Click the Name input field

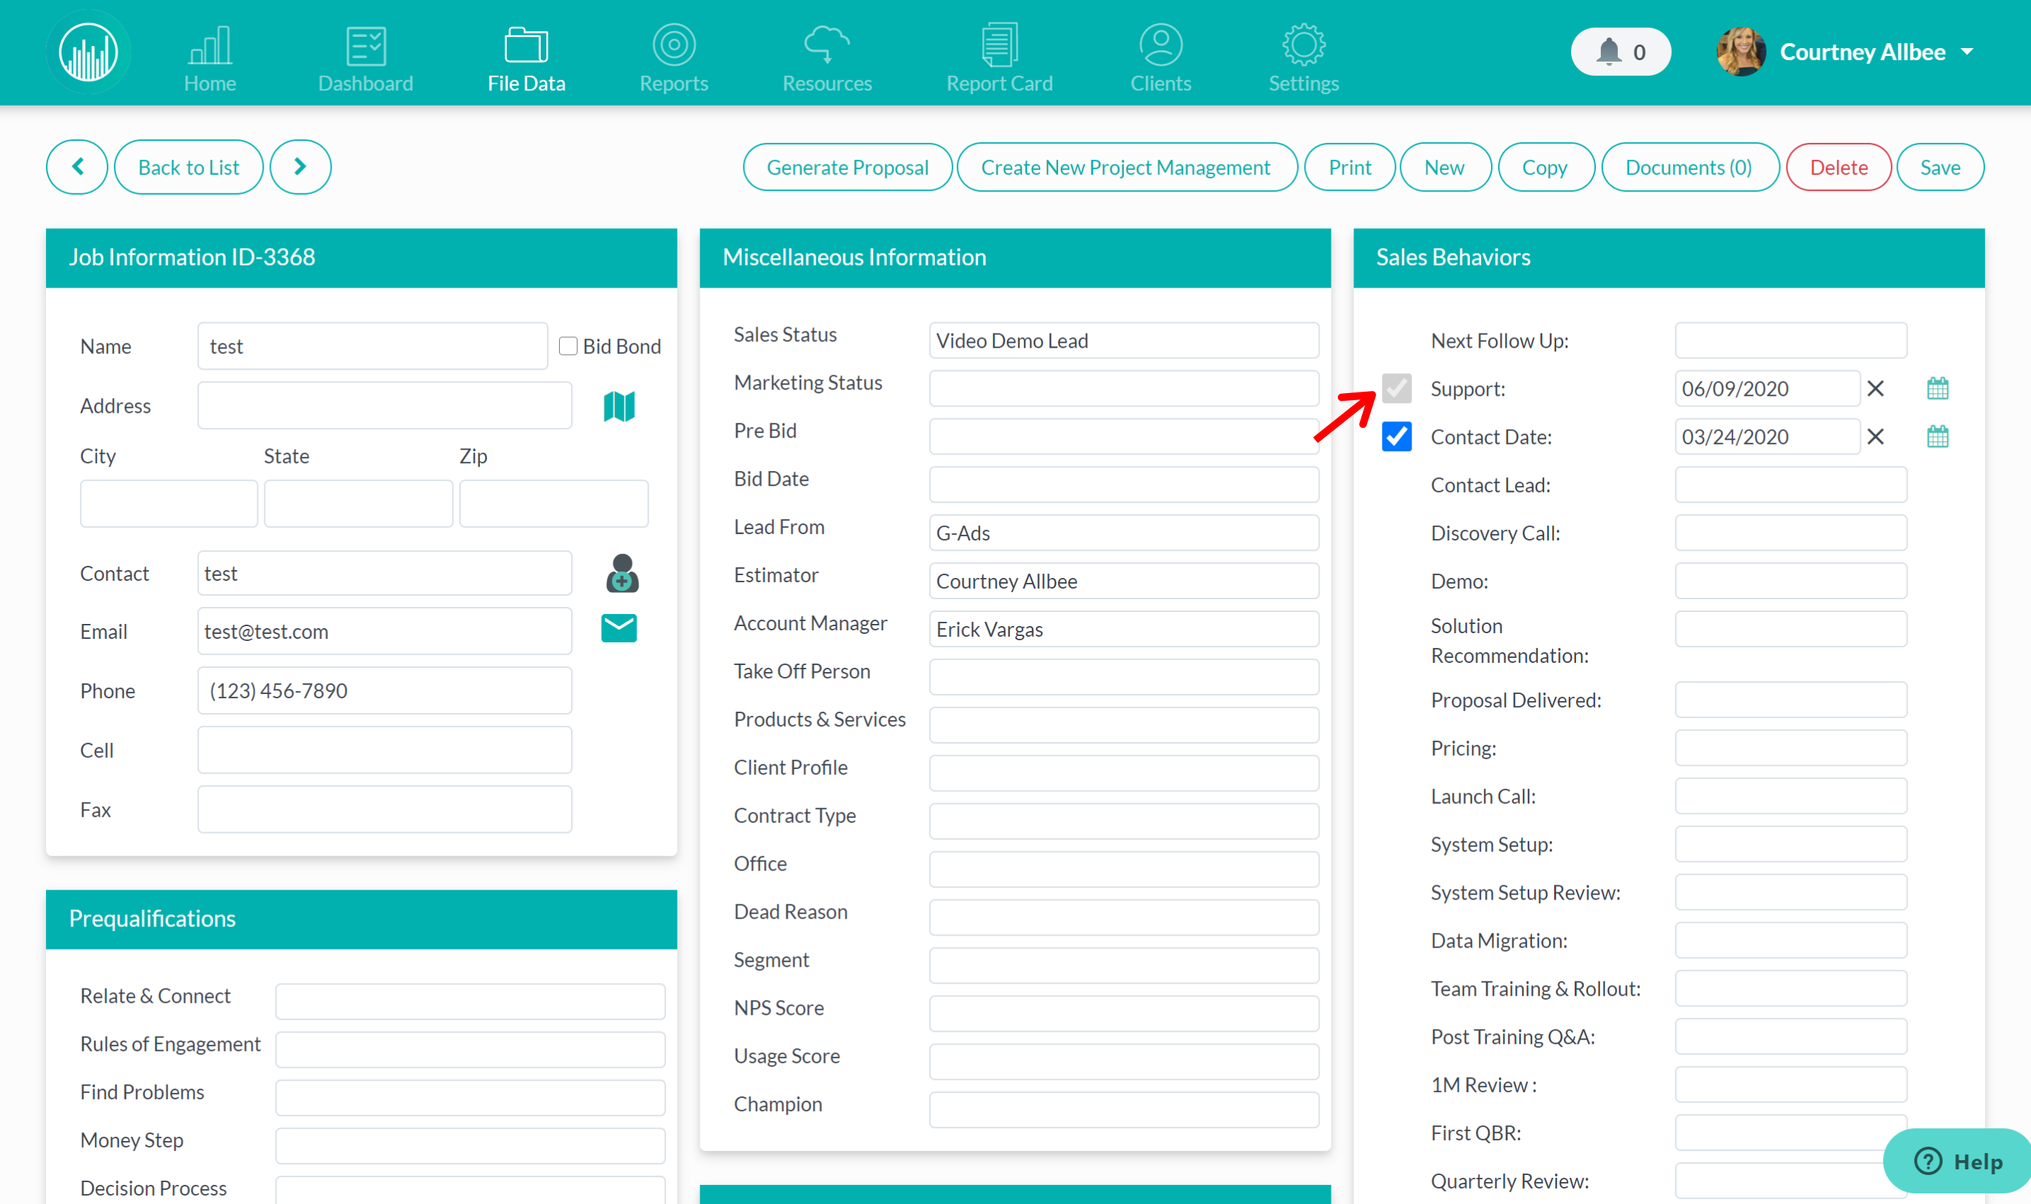tap(373, 346)
